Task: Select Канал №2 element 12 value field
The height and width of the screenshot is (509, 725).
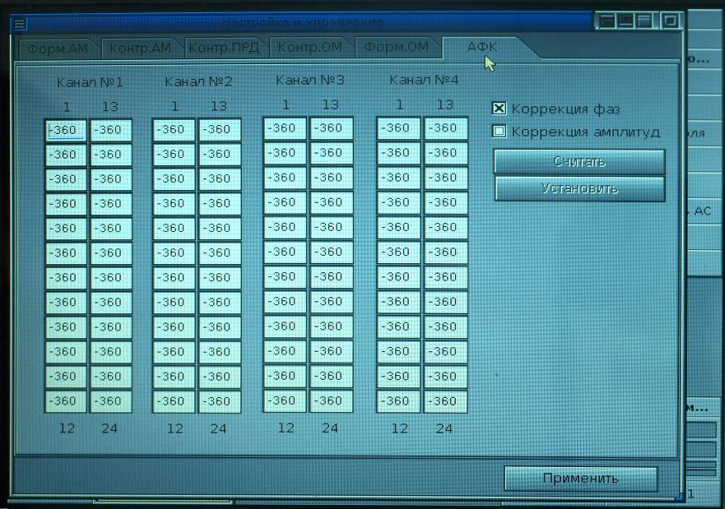Action: pos(174,401)
